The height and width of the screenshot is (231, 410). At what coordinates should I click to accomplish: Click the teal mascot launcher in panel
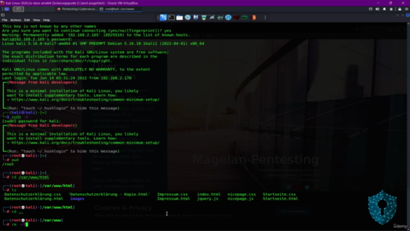pos(204,17)
